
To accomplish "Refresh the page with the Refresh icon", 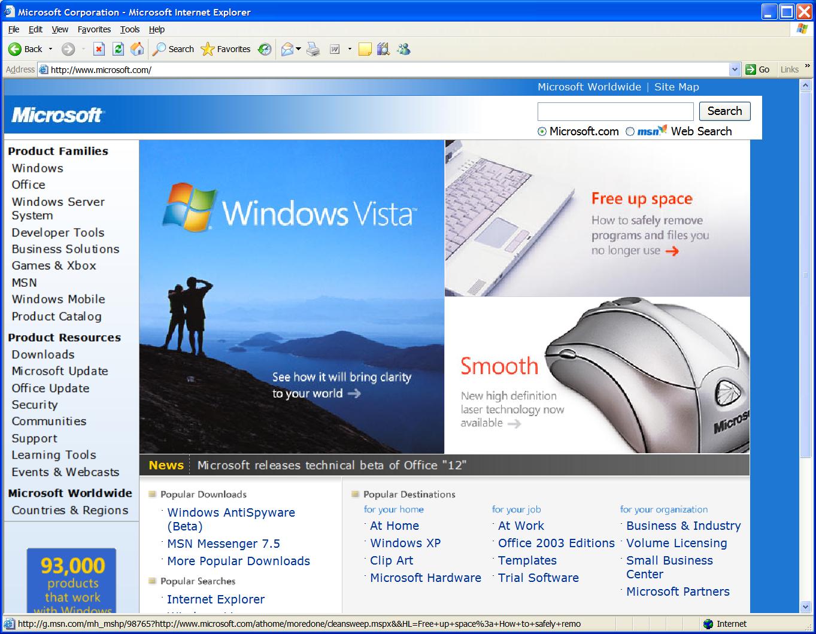I will (x=119, y=49).
